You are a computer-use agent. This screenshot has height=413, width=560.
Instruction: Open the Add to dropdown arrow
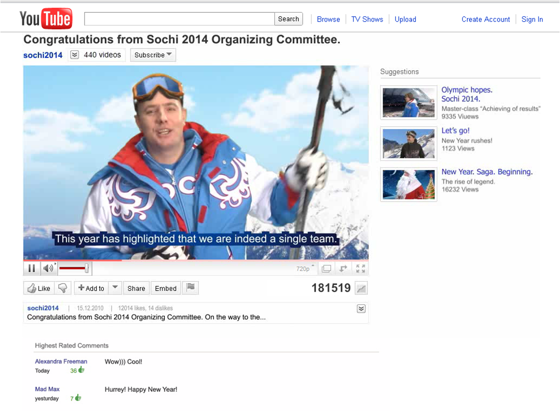coord(115,288)
